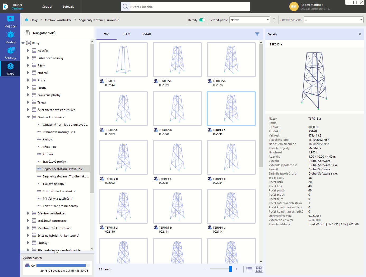Collapse the Ocelové konstrukce tree node
The height and width of the screenshot is (277, 366).
tap(28, 117)
